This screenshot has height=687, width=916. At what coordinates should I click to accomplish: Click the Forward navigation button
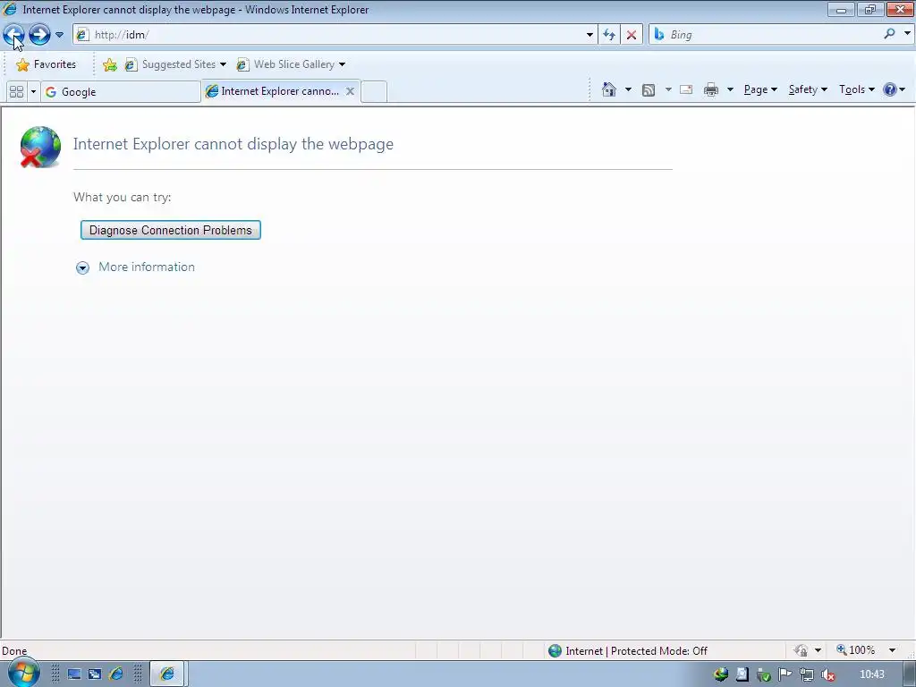point(39,35)
